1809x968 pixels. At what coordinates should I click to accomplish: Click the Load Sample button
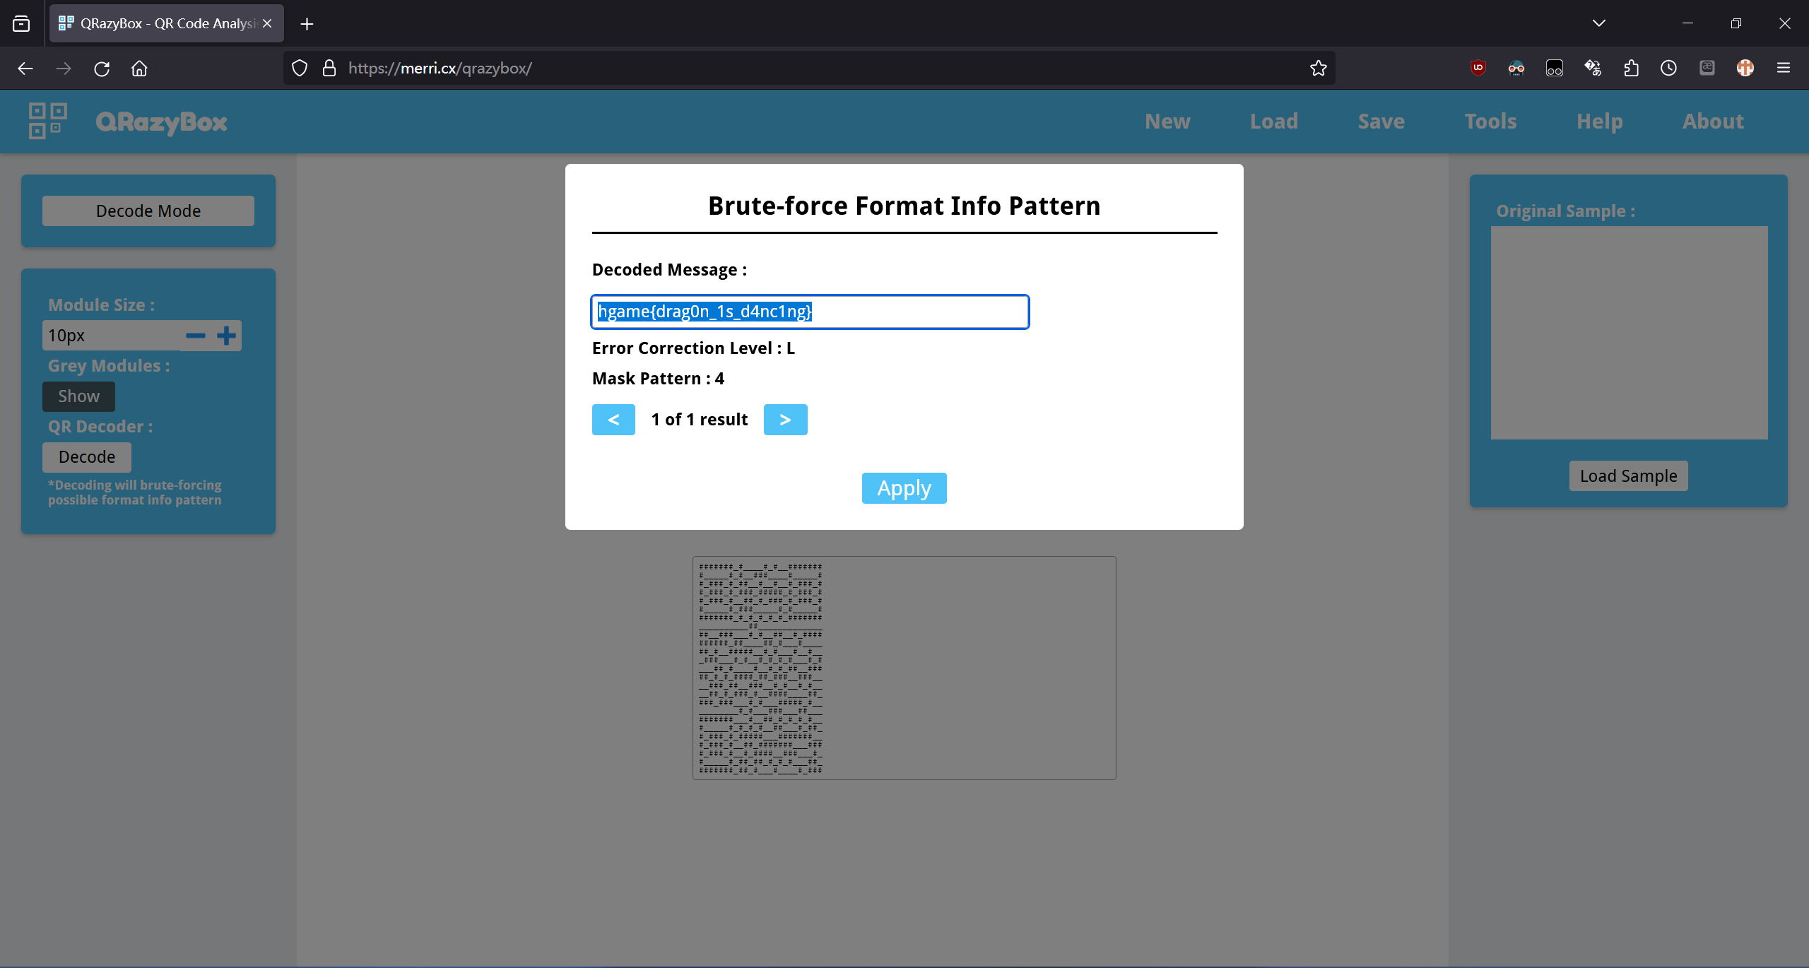(1628, 476)
